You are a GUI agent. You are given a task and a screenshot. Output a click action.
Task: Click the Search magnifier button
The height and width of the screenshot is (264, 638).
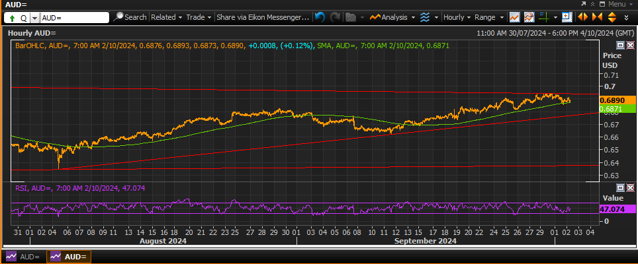[x=130, y=17]
